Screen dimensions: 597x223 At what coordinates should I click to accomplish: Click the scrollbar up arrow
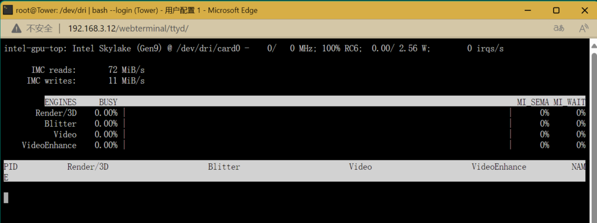tap(594, 45)
